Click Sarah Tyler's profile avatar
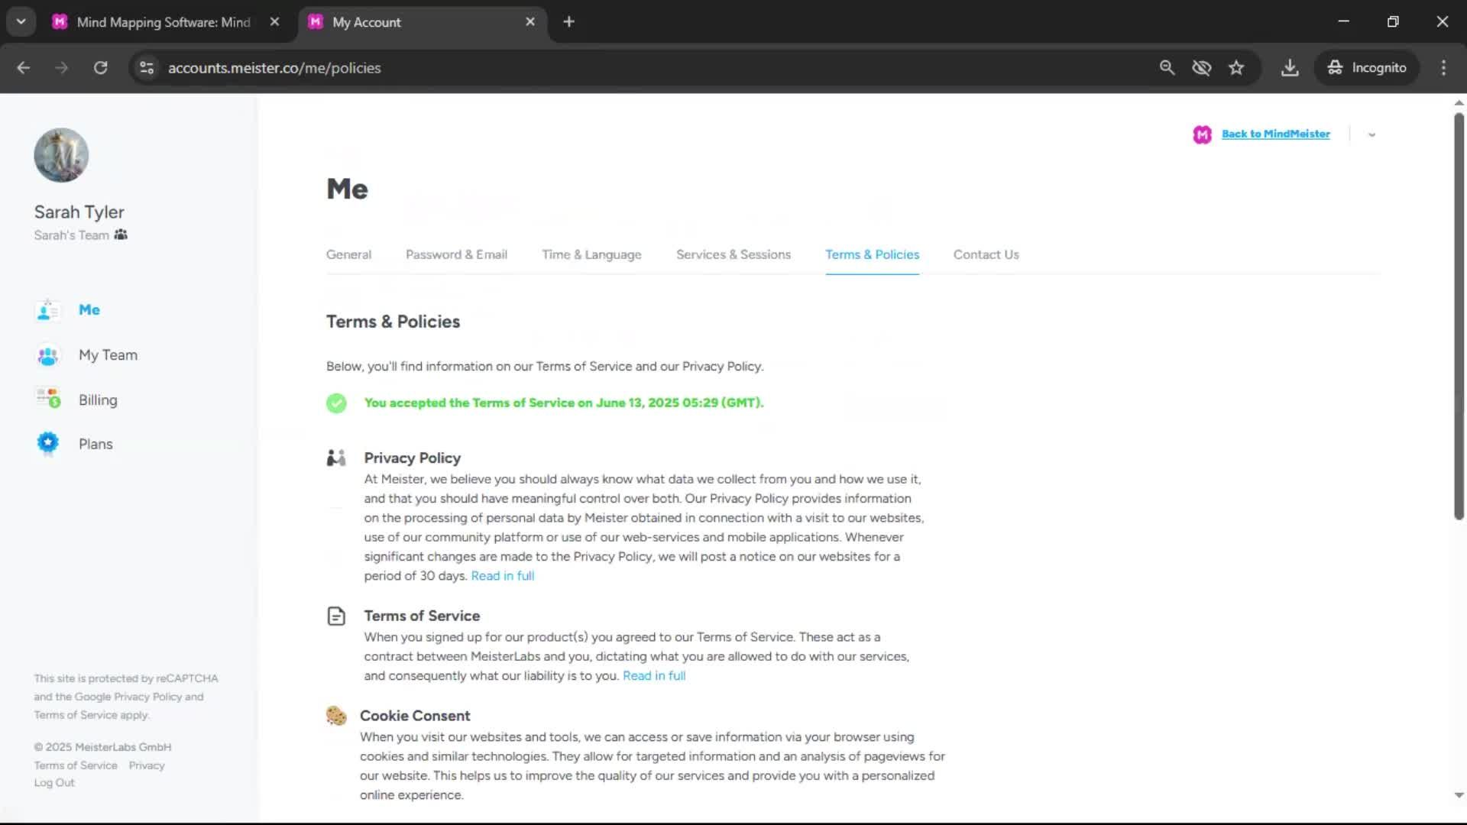Screen dimensions: 1467x825 [61, 155]
